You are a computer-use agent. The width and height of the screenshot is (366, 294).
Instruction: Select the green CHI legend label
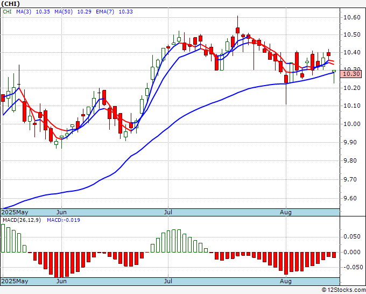tap(7, 12)
